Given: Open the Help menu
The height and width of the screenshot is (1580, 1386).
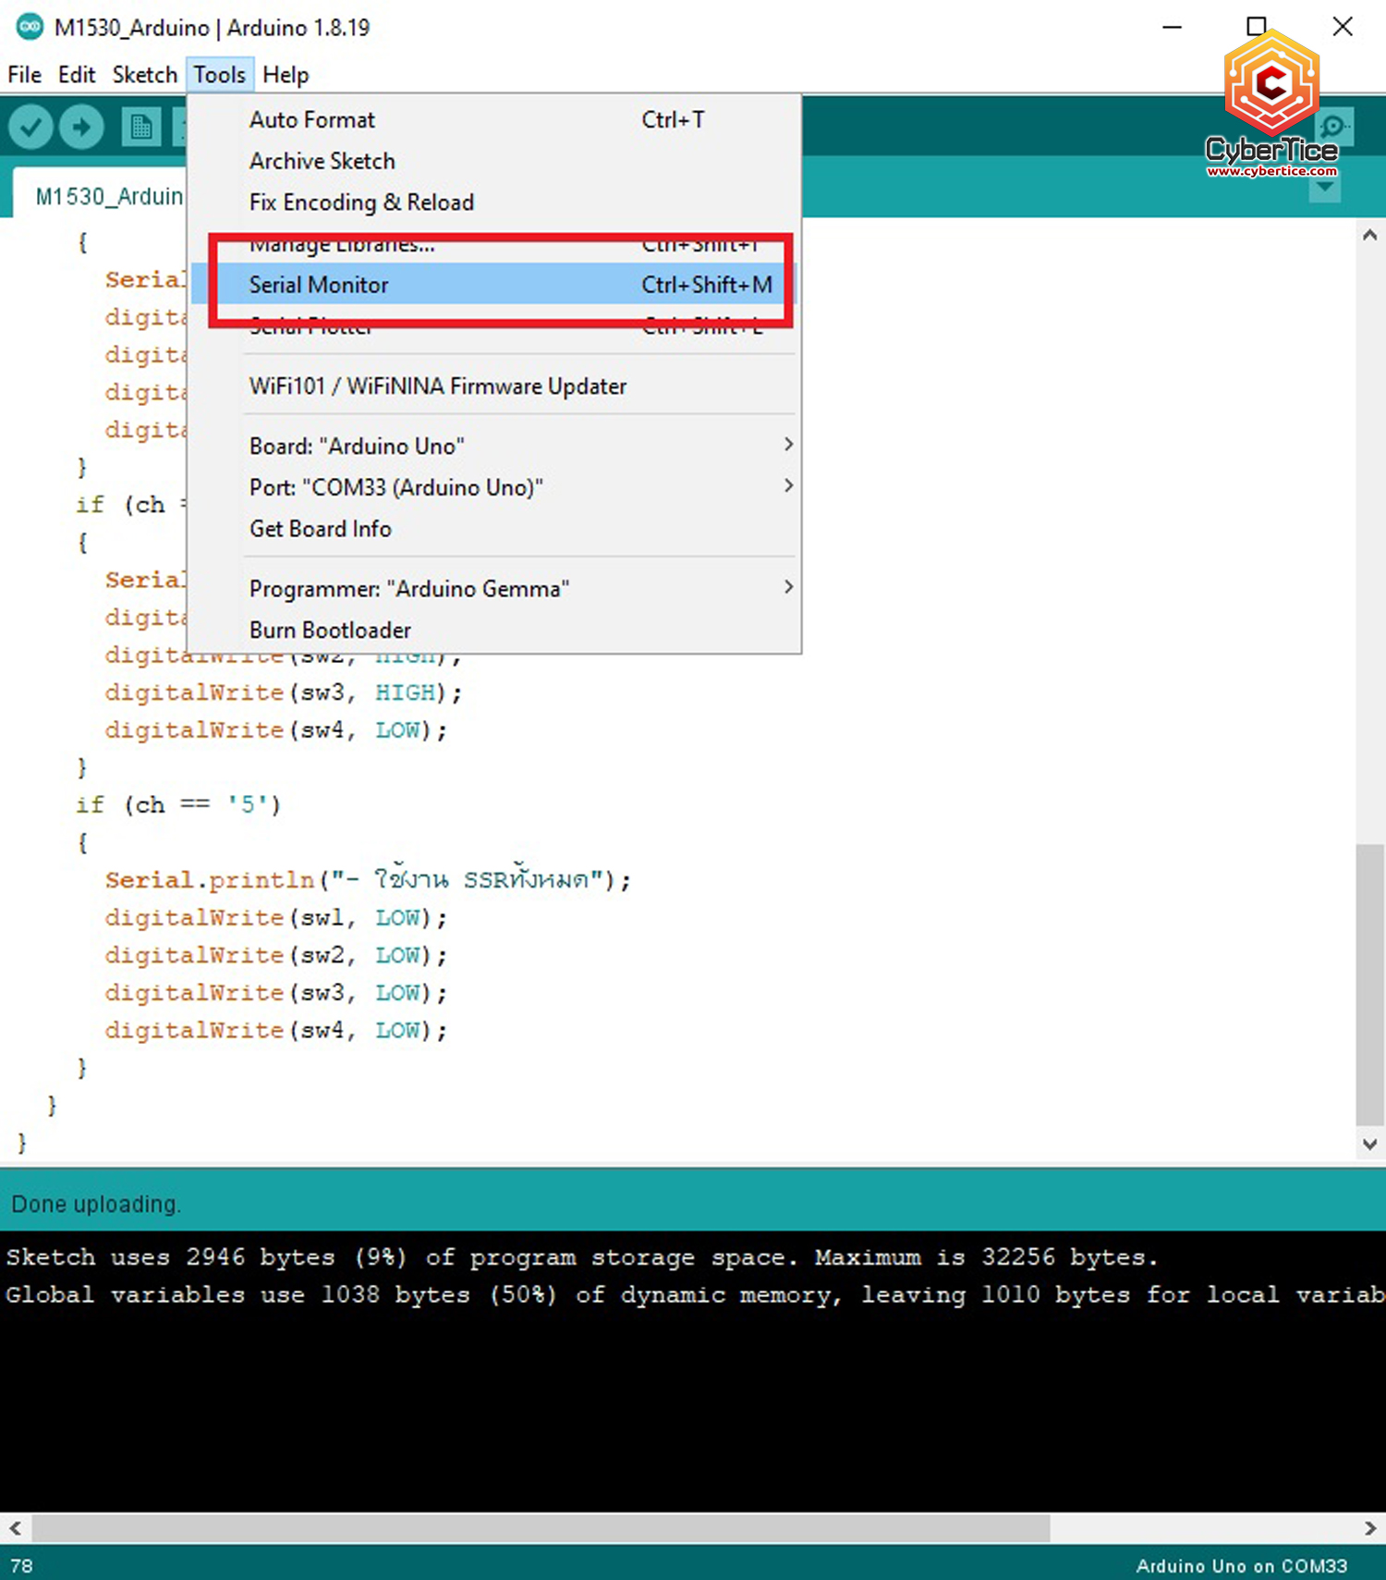Looking at the screenshot, I should click(x=286, y=75).
